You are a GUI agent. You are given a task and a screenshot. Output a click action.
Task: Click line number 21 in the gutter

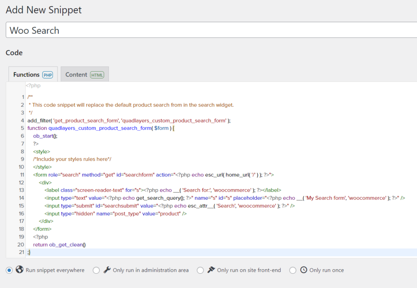(21, 252)
